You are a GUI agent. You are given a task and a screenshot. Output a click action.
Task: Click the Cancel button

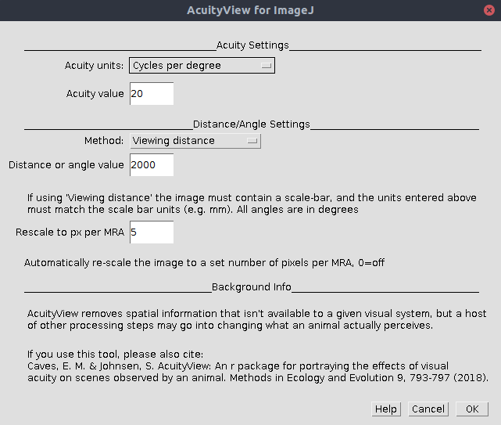click(x=428, y=409)
